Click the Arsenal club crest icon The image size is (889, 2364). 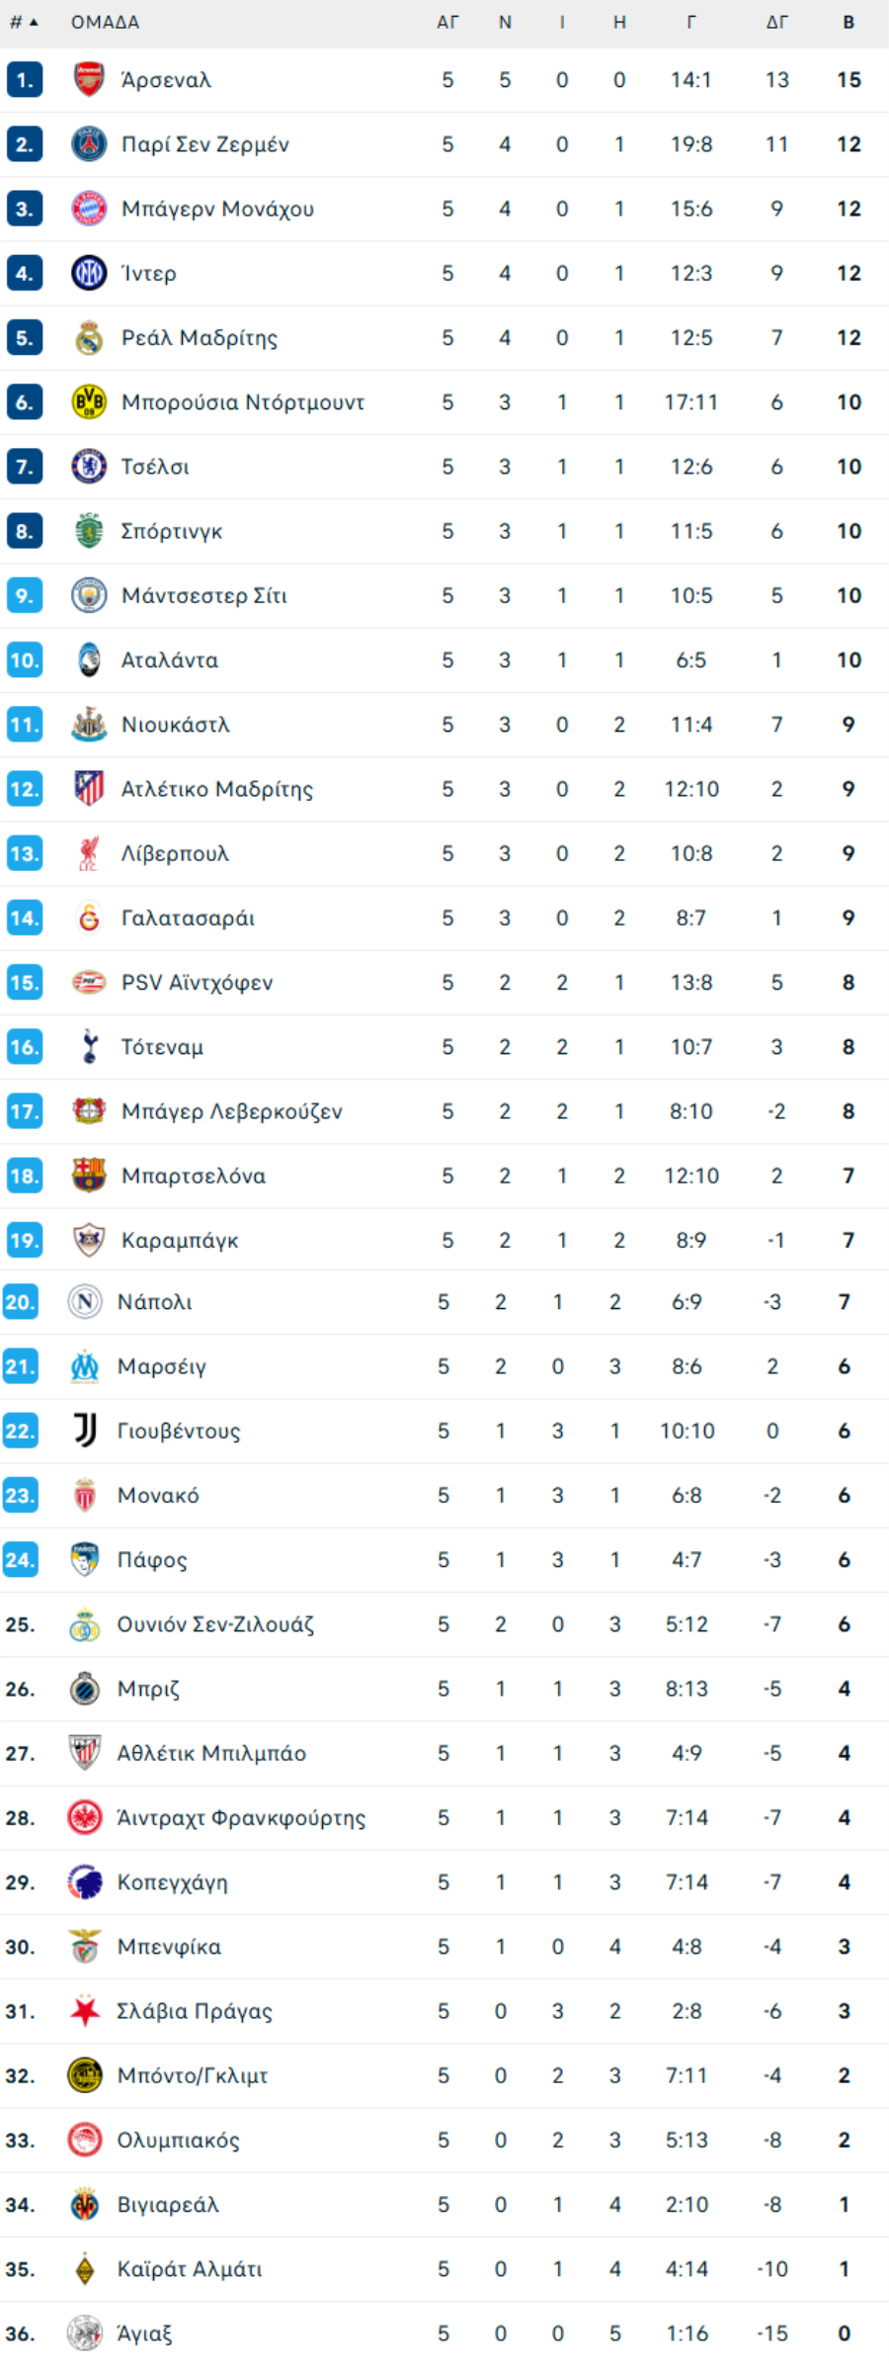click(x=89, y=80)
